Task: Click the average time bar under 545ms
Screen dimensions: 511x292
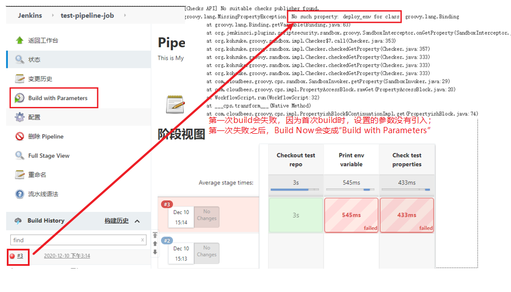Action: pos(351,190)
